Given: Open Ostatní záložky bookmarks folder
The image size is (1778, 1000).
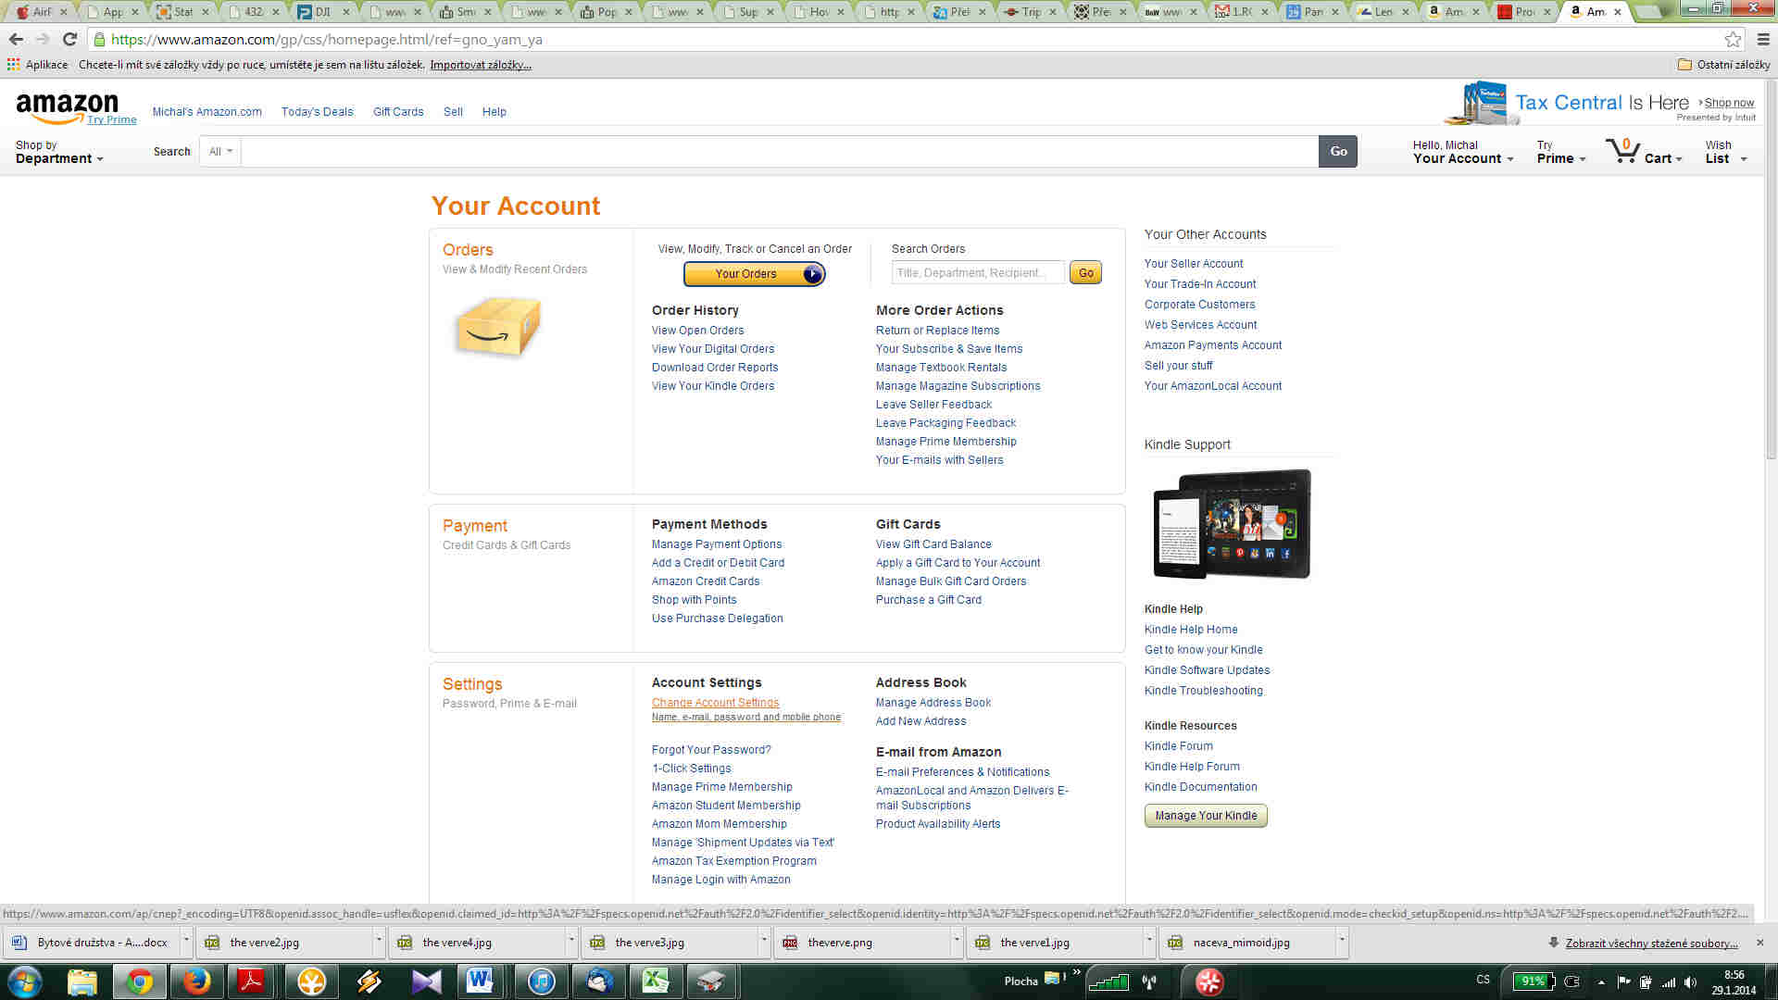Looking at the screenshot, I should 1724,65.
